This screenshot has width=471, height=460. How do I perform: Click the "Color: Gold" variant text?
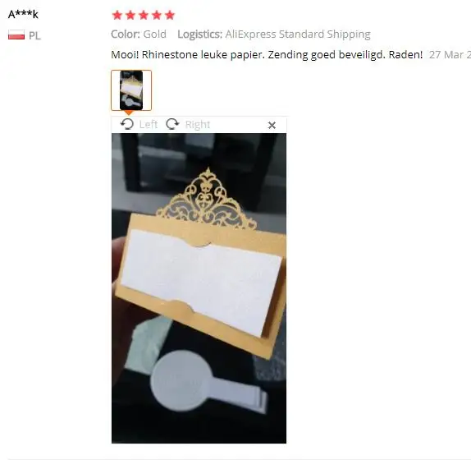(x=139, y=34)
